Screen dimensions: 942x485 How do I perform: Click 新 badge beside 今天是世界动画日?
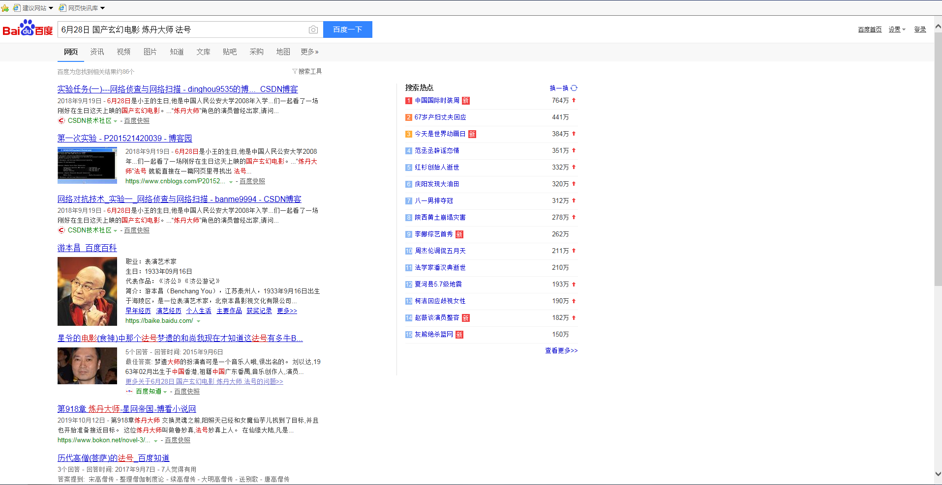coord(472,134)
